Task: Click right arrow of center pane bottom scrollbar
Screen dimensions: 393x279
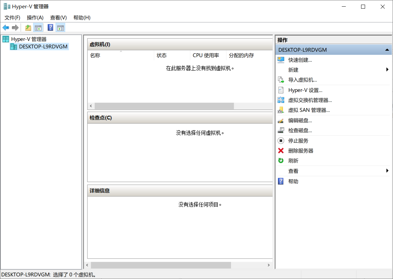Action: (269, 265)
